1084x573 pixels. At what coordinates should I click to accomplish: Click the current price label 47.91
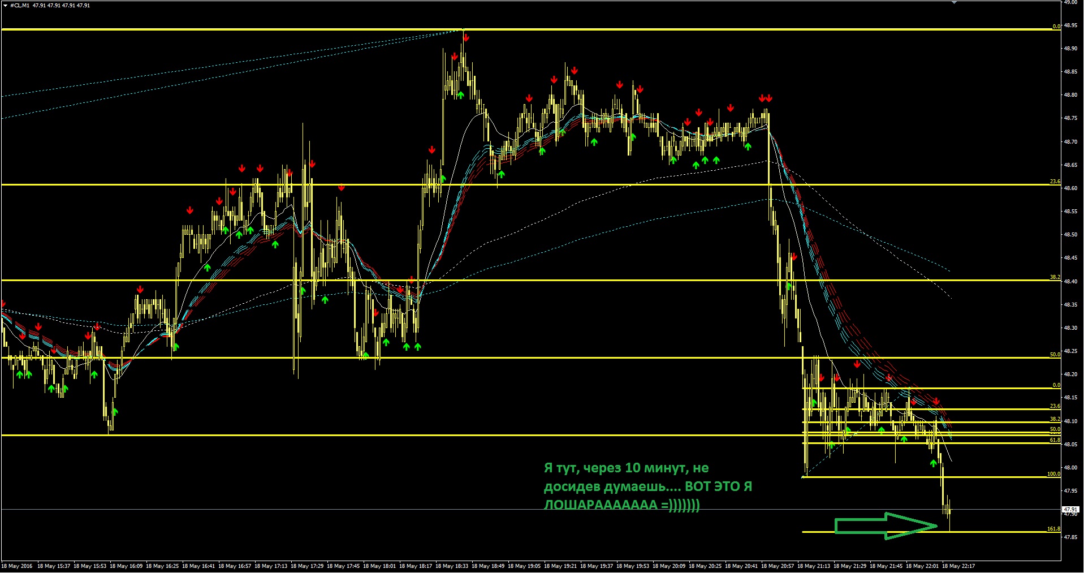click(1071, 510)
